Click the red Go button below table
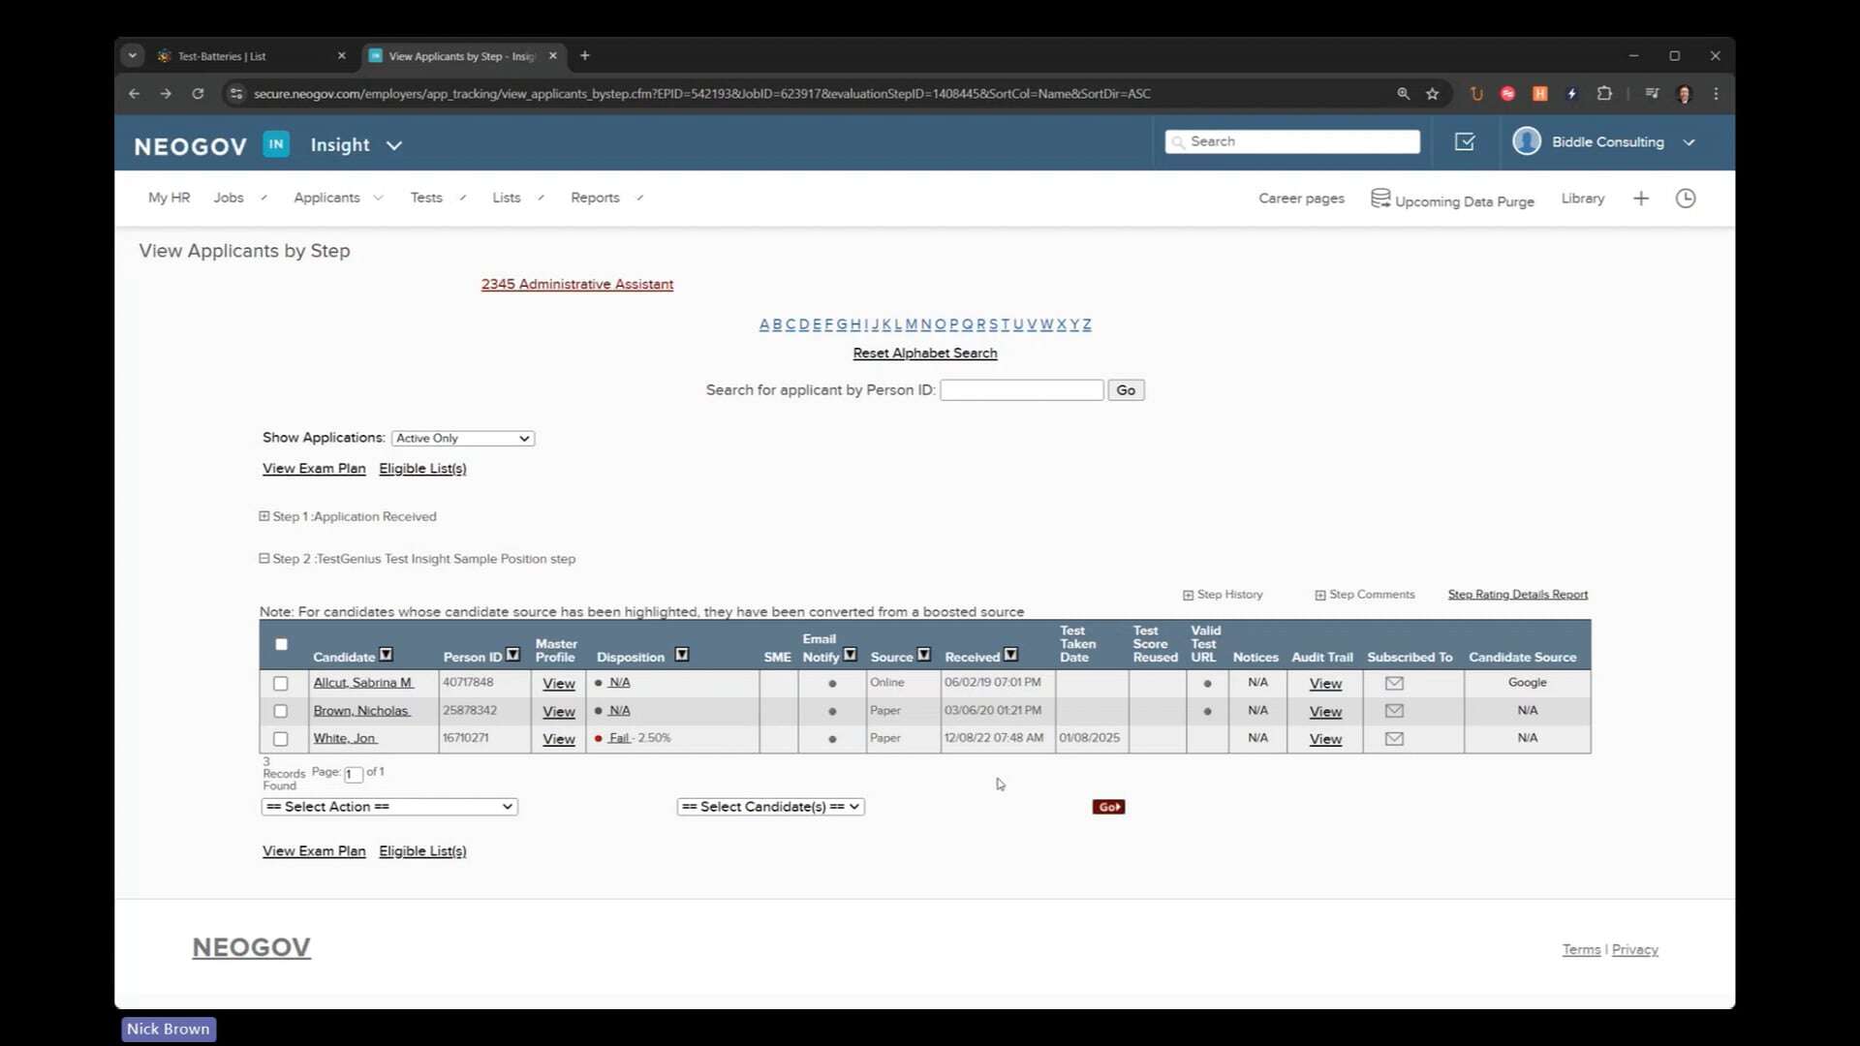The image size is (1860, 1046). [1108, 807]
